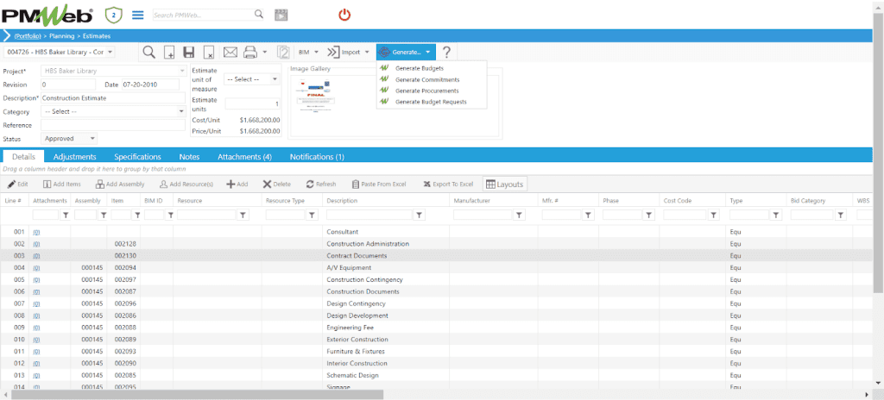
Task: Click the Portfolio breadcrumb link
Action: [x=30, y=36]
